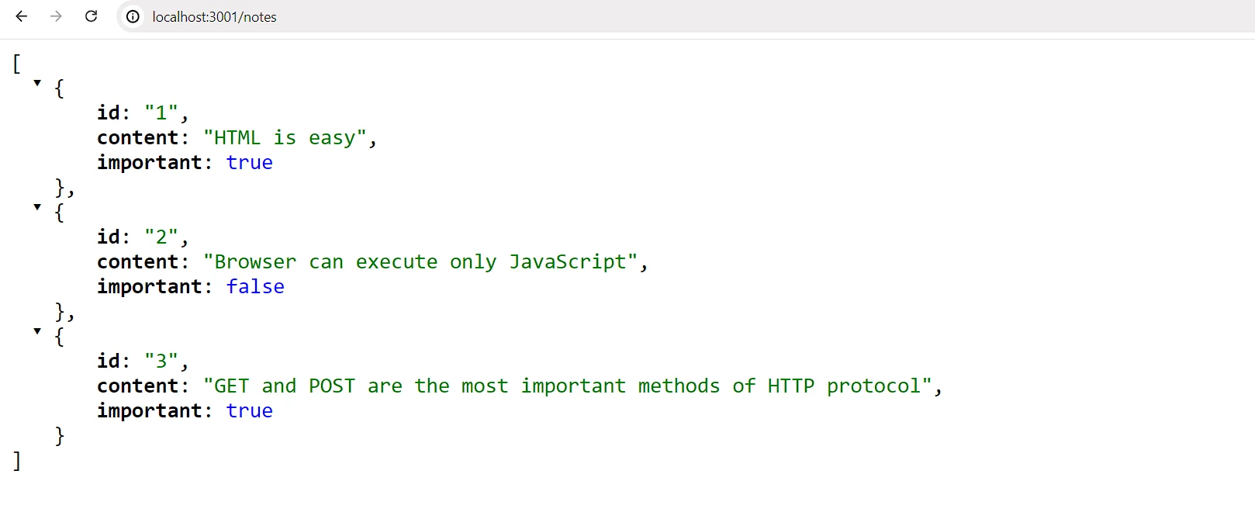Click the true value in first note

249,163
